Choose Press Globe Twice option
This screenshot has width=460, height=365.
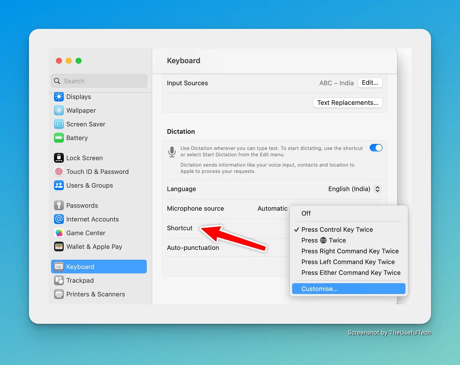349,240
